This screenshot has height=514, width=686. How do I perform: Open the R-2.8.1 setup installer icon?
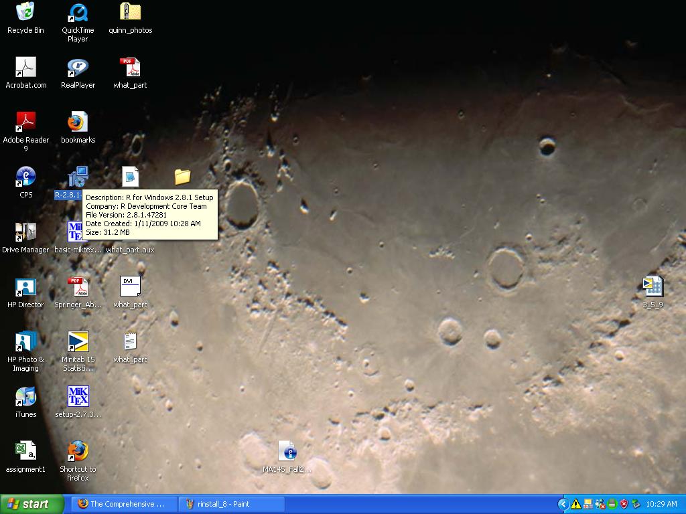pos(78,177)
